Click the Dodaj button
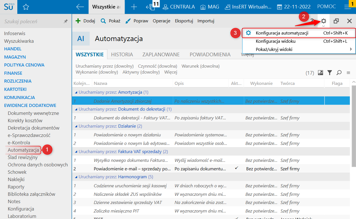The image size is (356, 219). click(x=85, y=21)
